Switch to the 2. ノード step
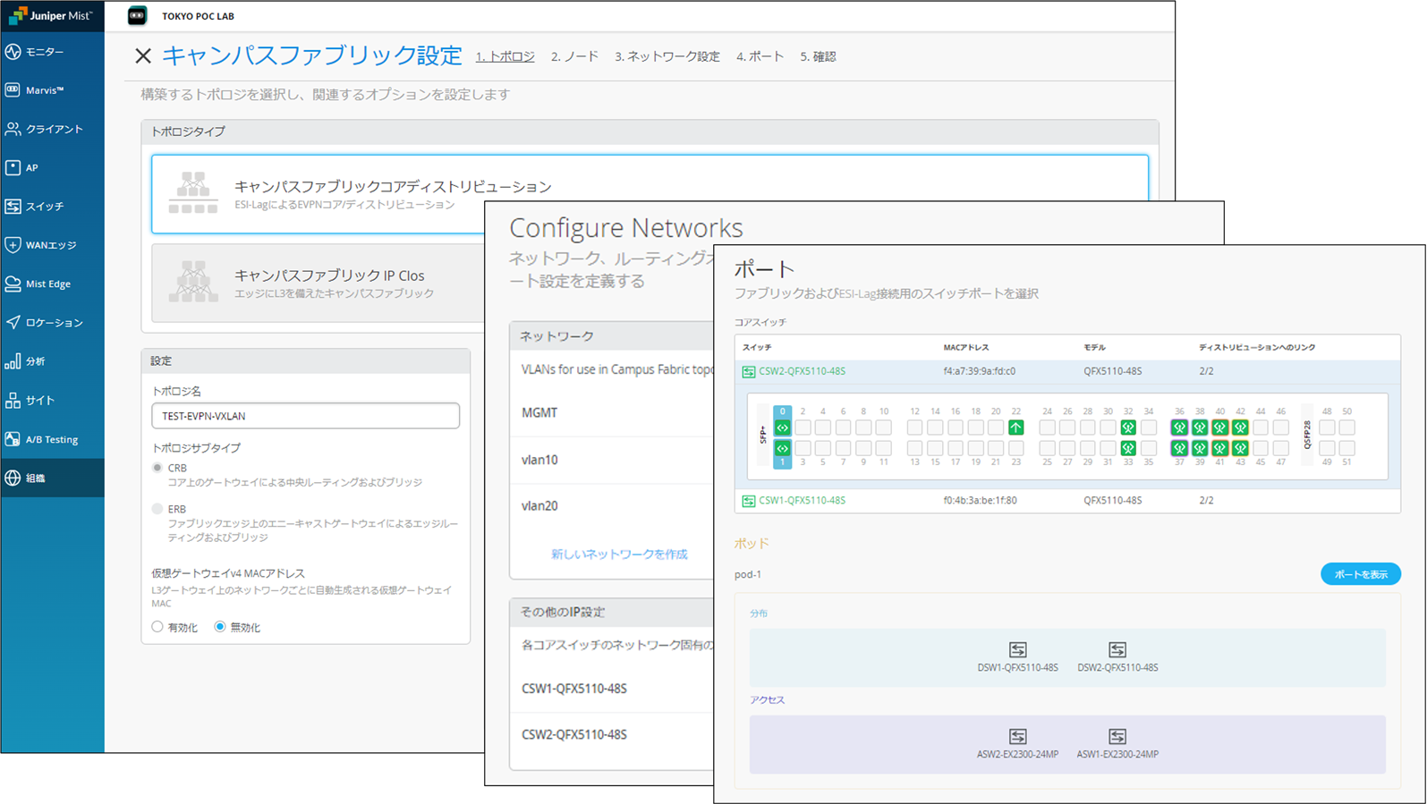The height and width of the screenshot is (804, 1427). pos(574,56)
